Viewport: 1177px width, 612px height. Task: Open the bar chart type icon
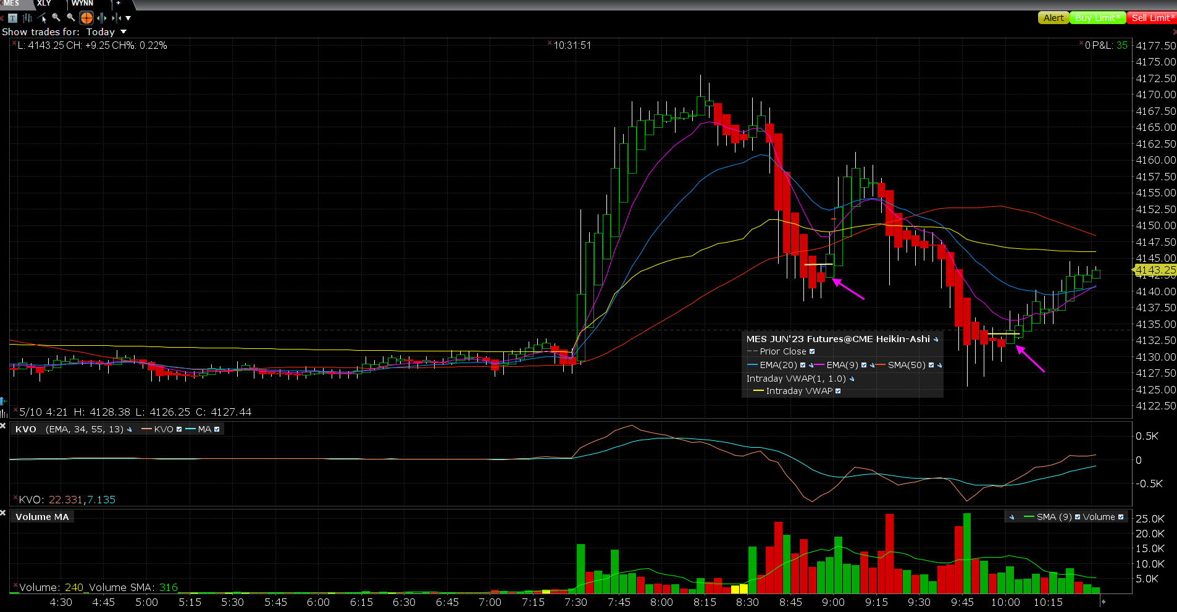[x=27, y=18]
